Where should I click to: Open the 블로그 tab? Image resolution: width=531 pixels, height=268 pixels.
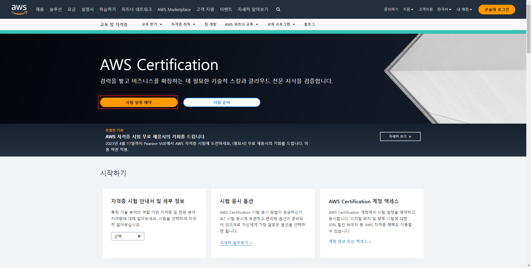click(x=309, y=24)
